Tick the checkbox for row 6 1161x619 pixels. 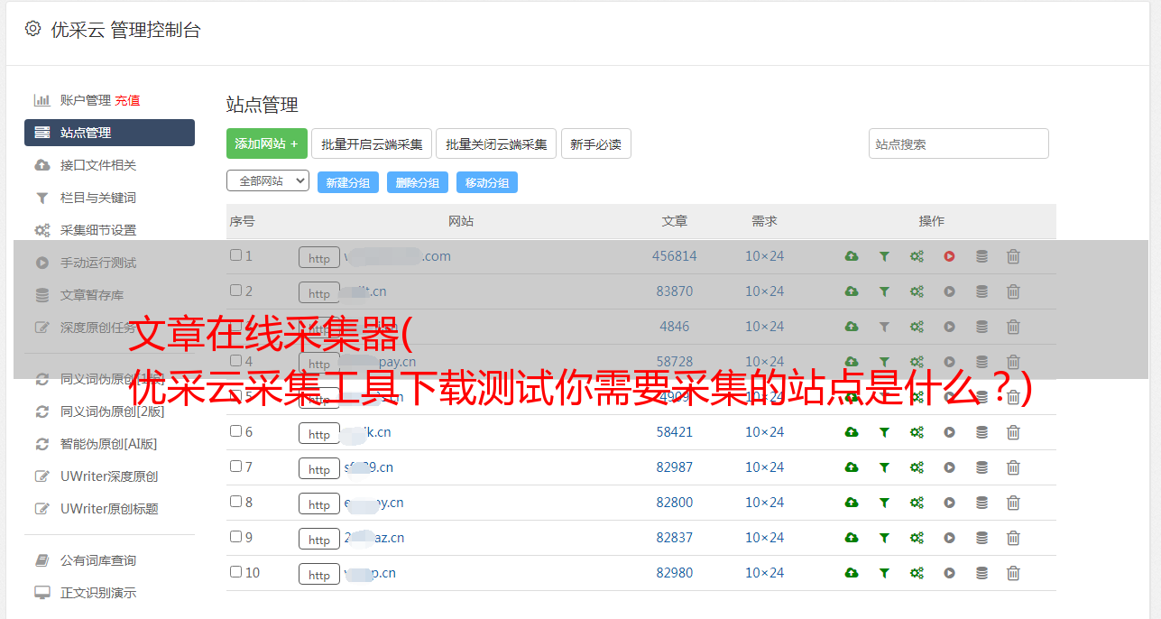click(x=235, y=431)
